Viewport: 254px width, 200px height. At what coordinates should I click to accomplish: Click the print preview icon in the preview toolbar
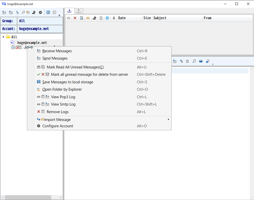pos(208,61)
